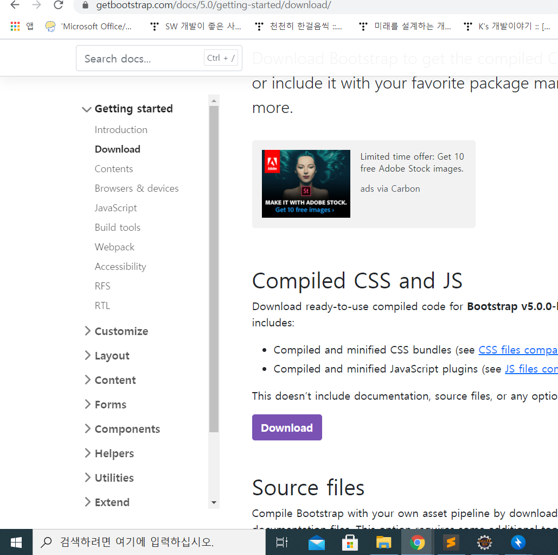The image size is (558, 555).
Task: Open the JavaScript docs page
Action: [116, 208]
